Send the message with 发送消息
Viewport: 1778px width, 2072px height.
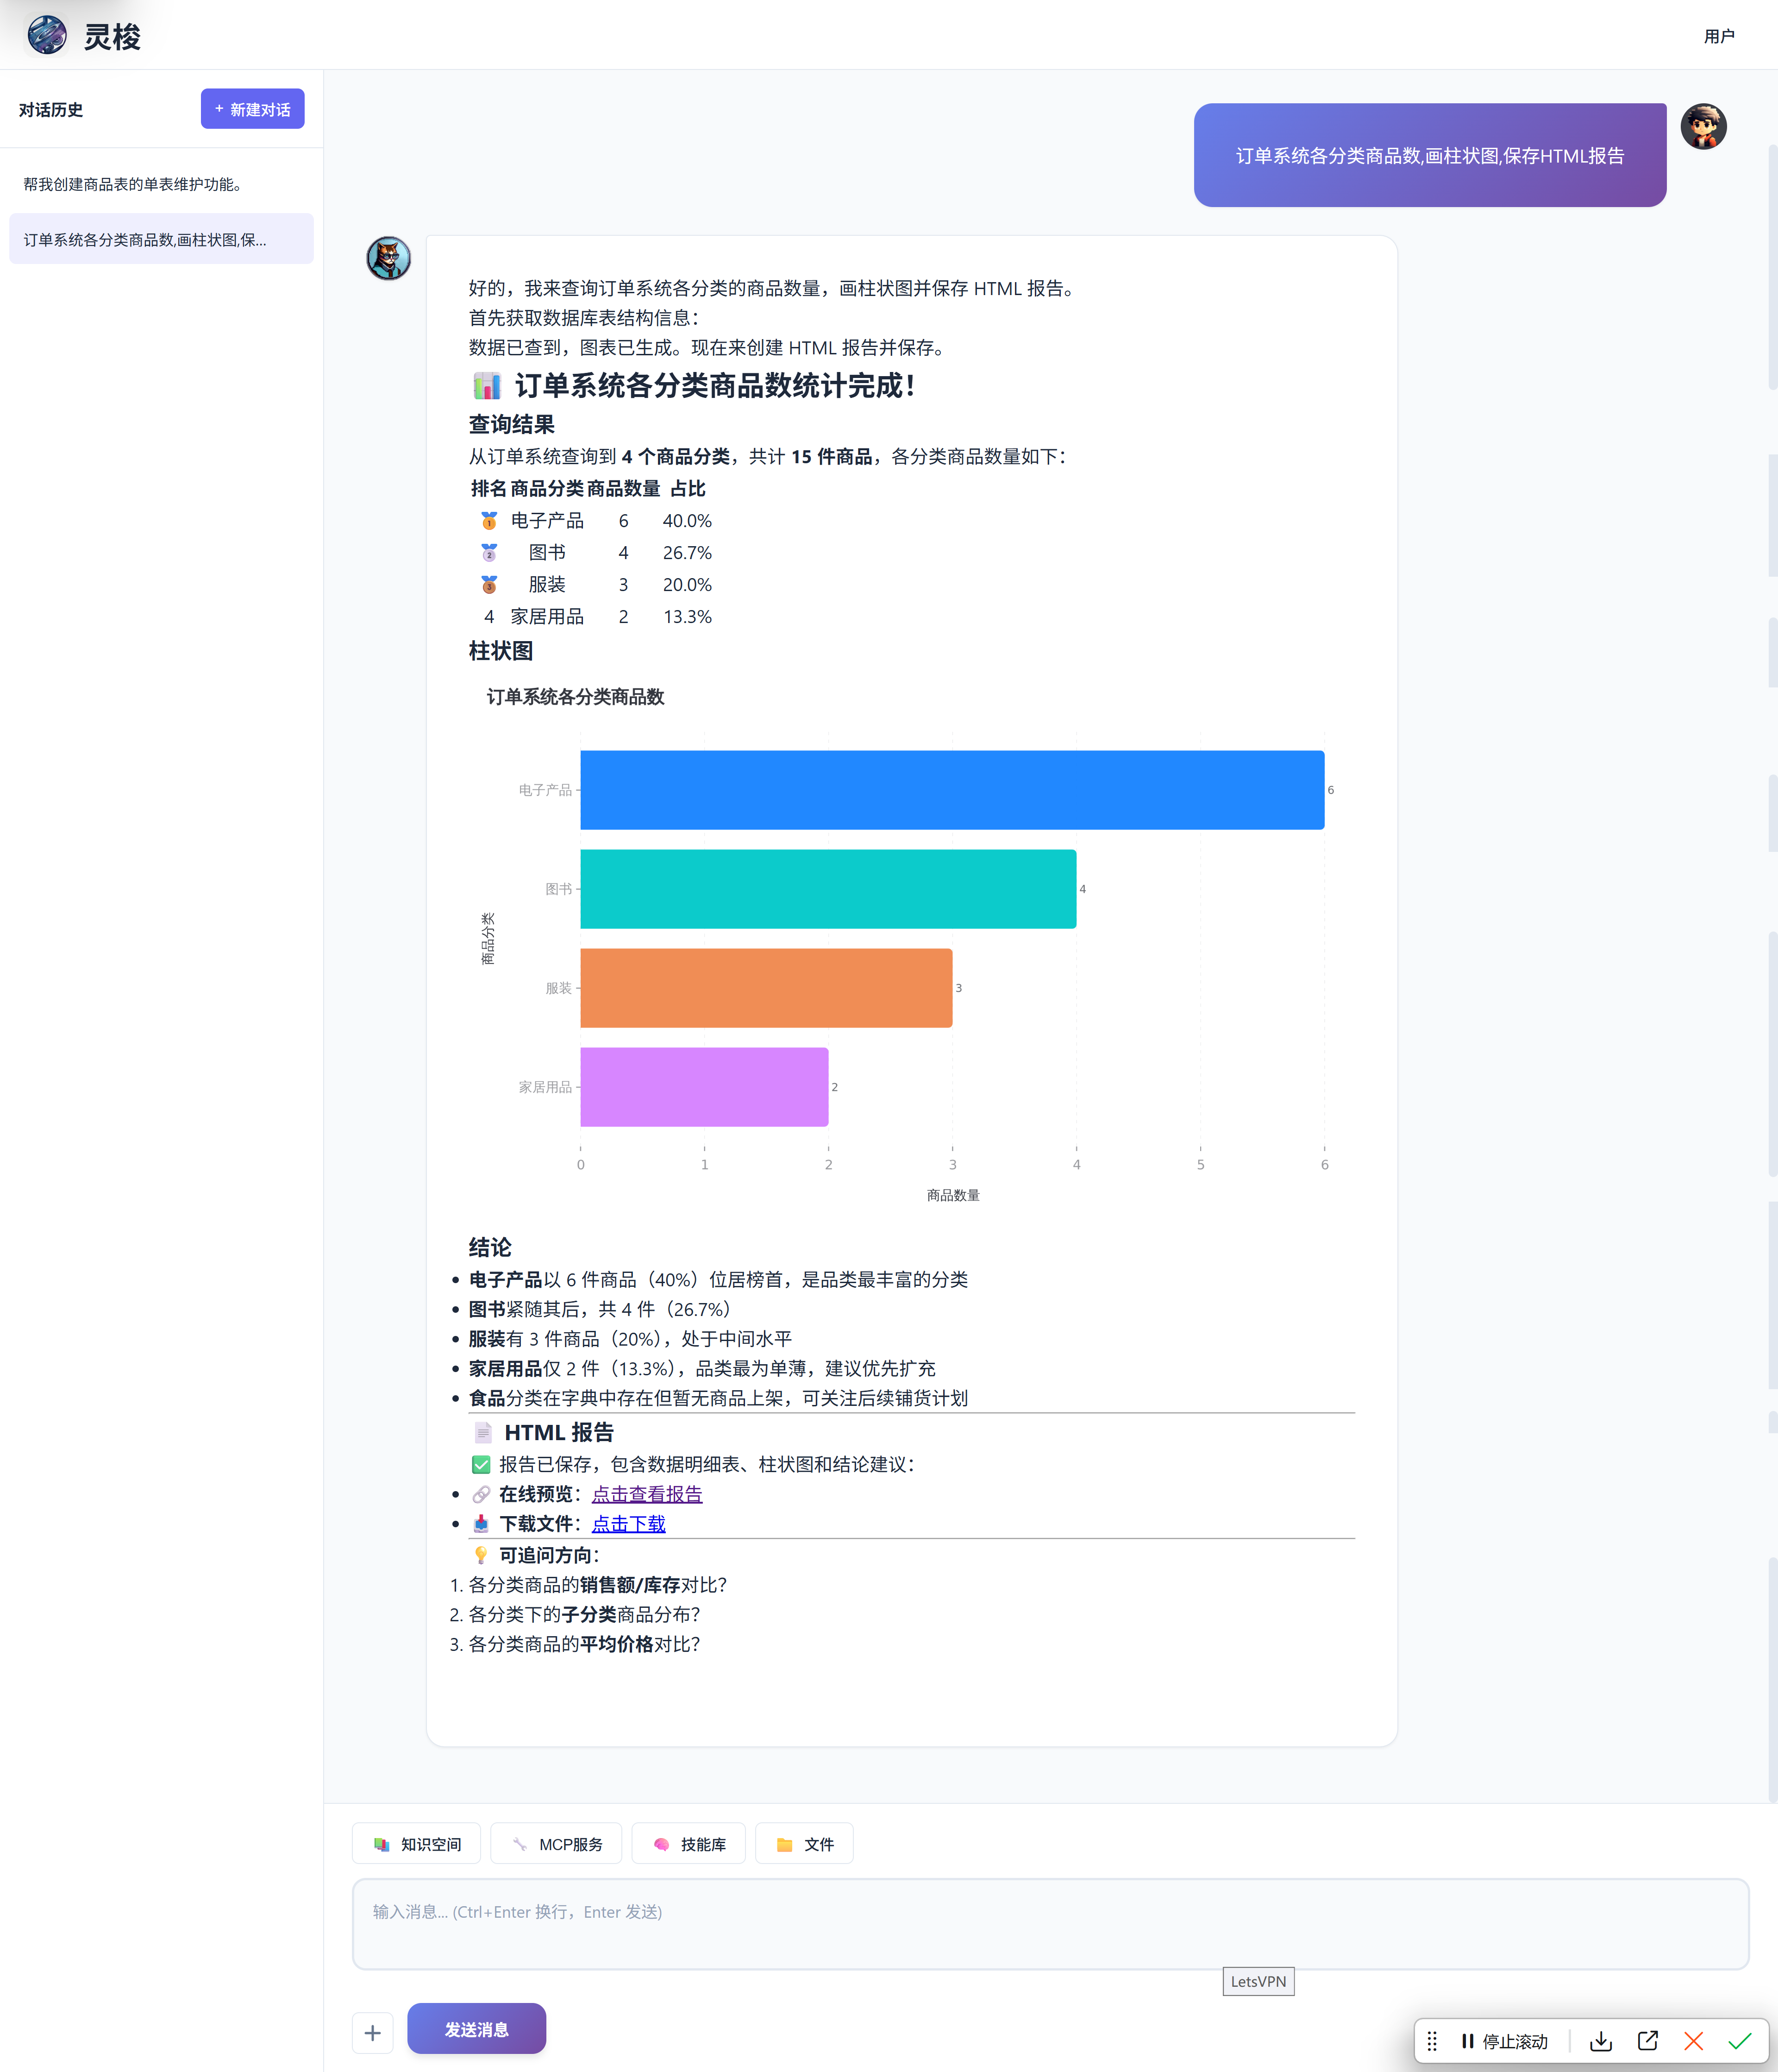[x=477, y=2029]
